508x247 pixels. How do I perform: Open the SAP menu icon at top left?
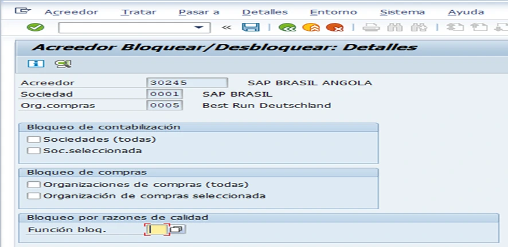[x=23, y=11]
